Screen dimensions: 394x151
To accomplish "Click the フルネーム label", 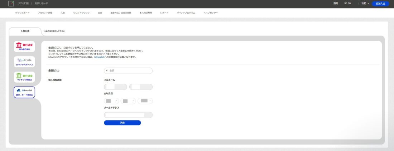I will pos(109,80).
